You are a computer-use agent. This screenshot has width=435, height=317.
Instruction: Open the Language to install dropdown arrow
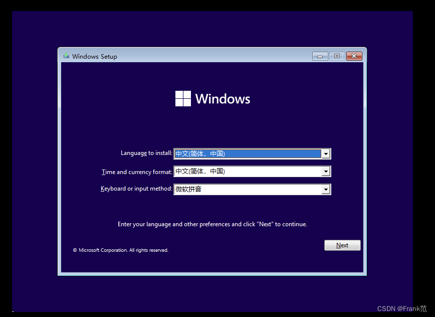click(326, 153)
